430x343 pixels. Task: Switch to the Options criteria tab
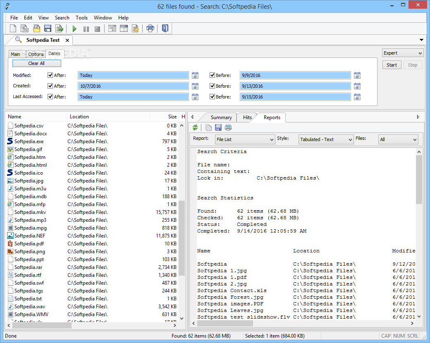[x=36, y=54]
